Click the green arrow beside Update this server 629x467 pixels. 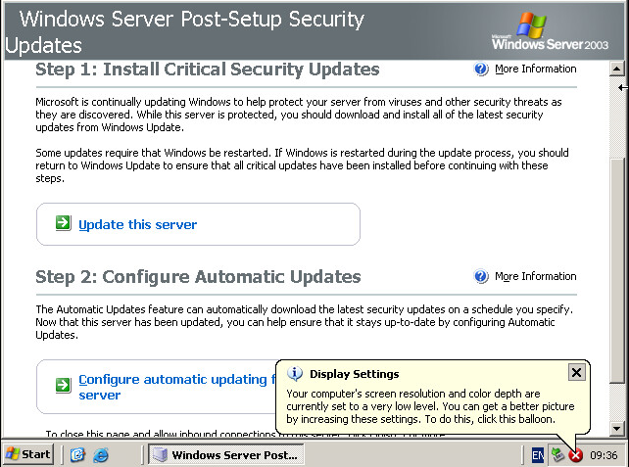pos(63,224)
